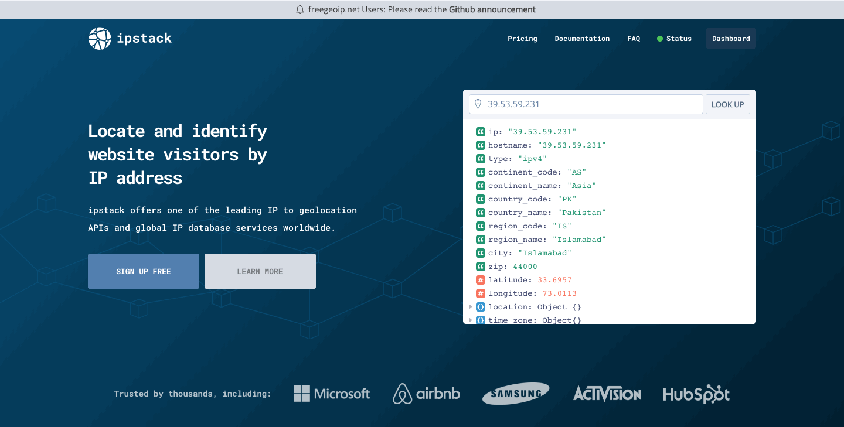Click the ip value "39.53.59.231"
Viewport: 844px width, 427px height.
pos(542,132)
